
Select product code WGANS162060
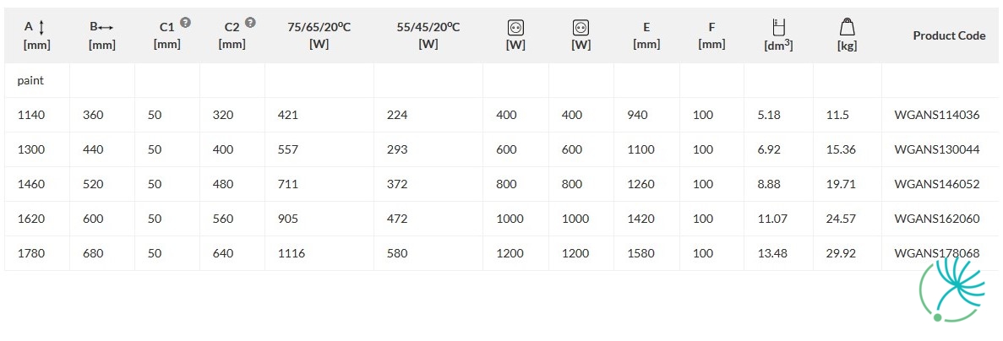tap(937, 219)
